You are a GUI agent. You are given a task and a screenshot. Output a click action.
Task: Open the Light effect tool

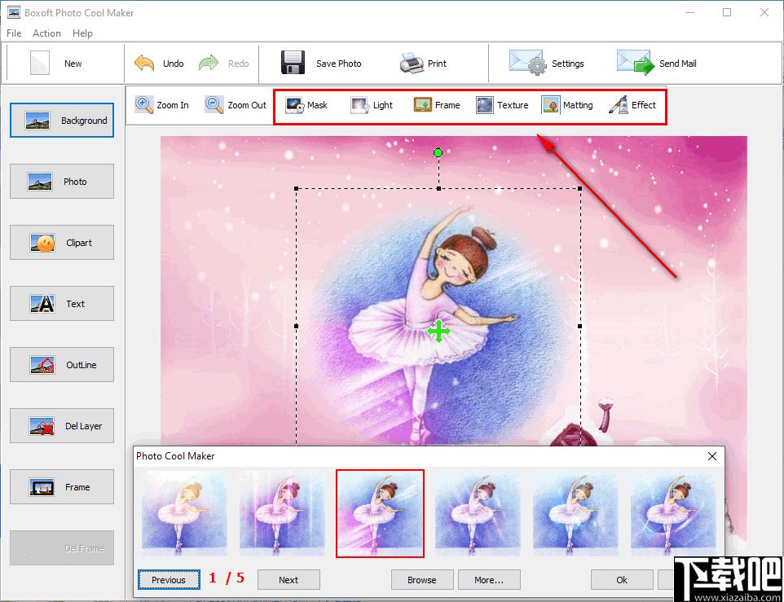(x=372, y=105)
